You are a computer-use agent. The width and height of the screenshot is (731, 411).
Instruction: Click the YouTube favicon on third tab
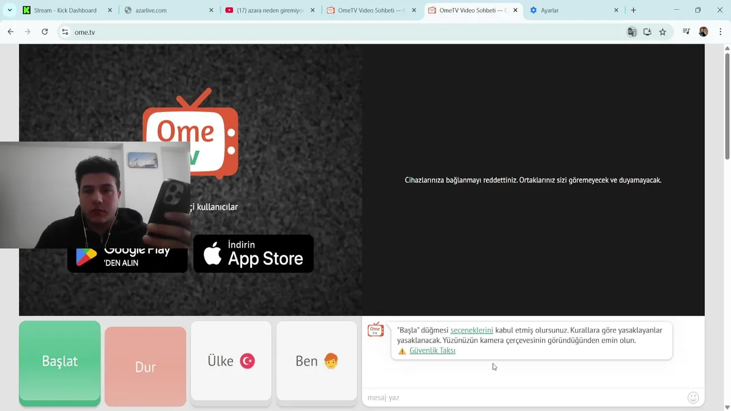point(229,10)
